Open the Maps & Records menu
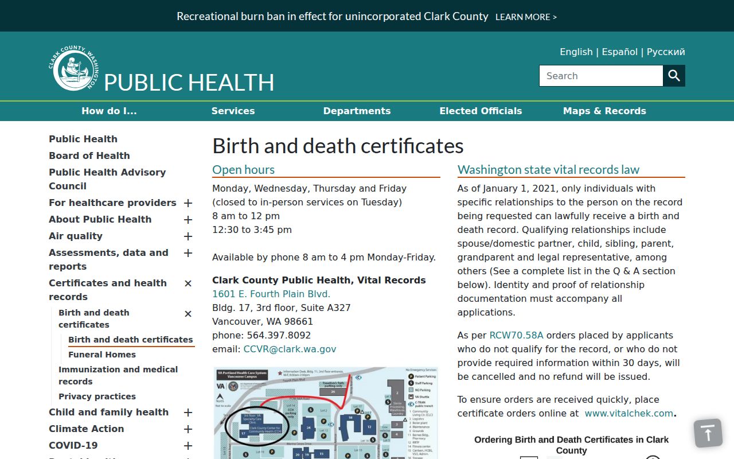Screen dimensions: 734x459 point(604,111)
